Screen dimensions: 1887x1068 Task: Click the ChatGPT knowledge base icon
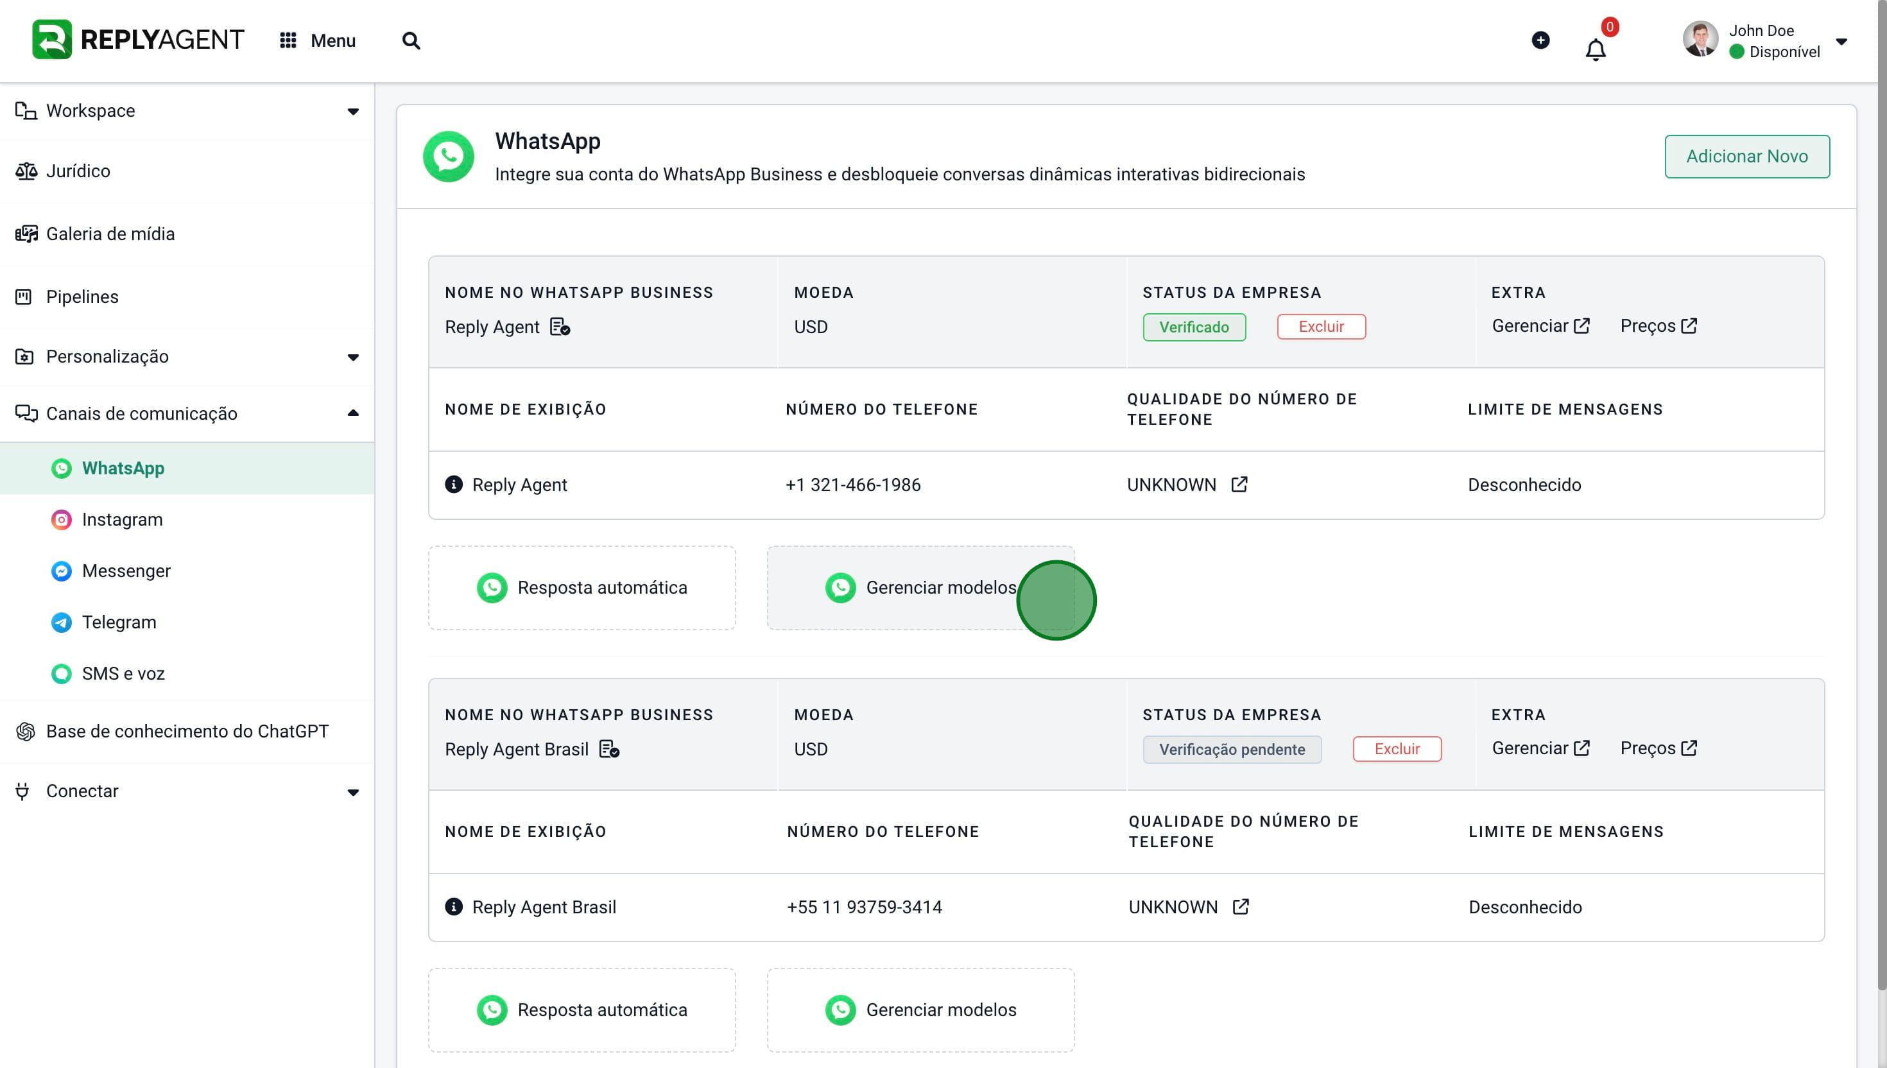(x=26, y=731)
